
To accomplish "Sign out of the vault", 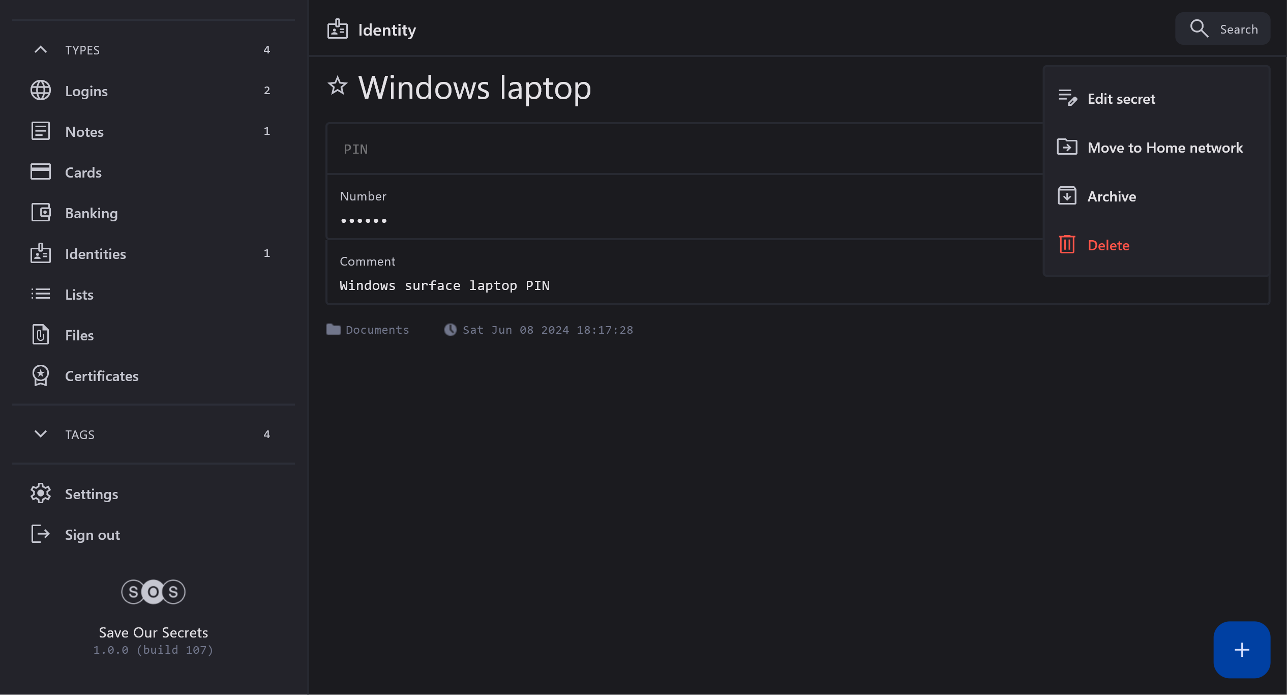I will (x=92, y=535).
